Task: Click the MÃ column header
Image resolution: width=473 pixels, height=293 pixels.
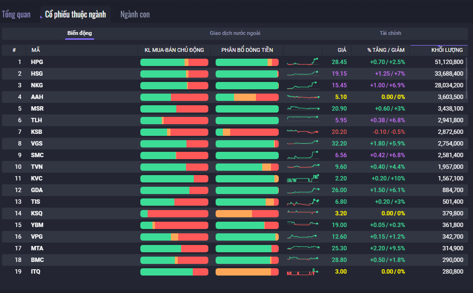Action: (36, 50)
